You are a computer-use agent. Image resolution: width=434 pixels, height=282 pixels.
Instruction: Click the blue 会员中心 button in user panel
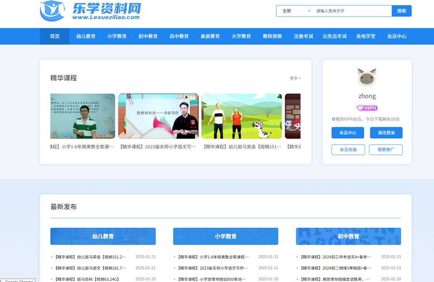[348, 133]
